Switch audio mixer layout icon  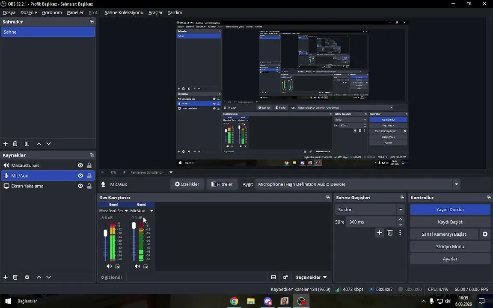coord(273,277)
